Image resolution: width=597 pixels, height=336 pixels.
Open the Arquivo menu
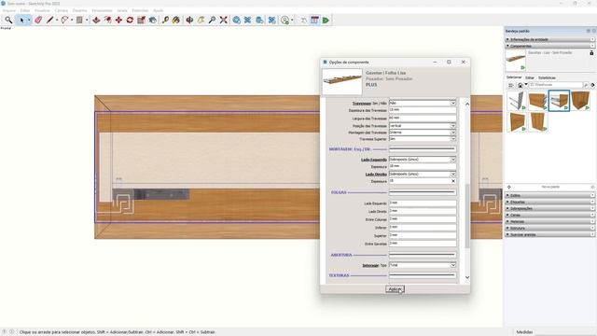(9, 10)
